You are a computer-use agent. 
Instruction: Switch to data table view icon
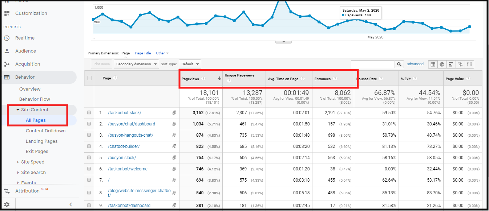point(433,64)
